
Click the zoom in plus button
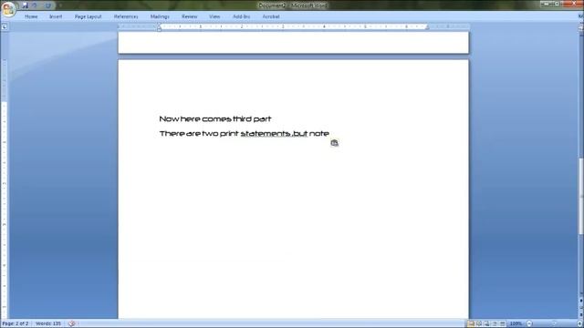[x=579, y=324]
